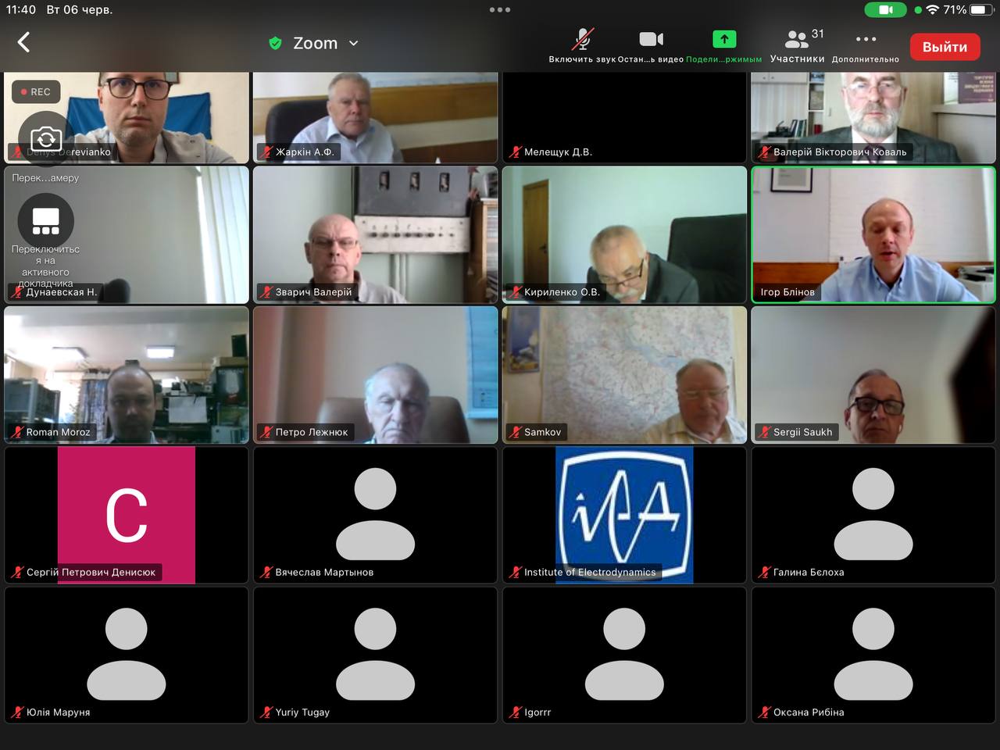Image resolution: width=1000 pixels, height=750 pixels.
Task: Tap the 31 participants count
Action: point(818,34)
